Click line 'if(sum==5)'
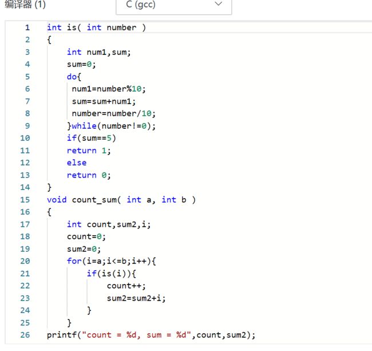372x351 pixels. click(x=92, y=138)
